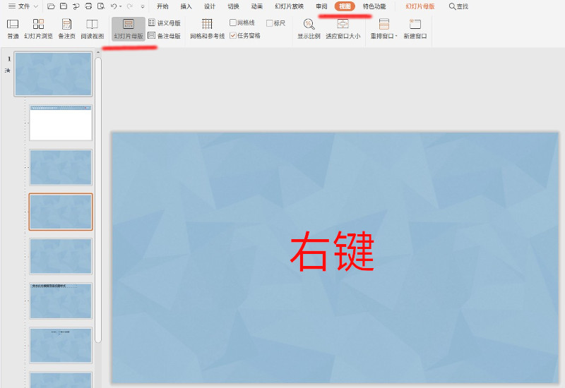
Task: Open the 重排窗口 dropdown
Action: point(384,29)
